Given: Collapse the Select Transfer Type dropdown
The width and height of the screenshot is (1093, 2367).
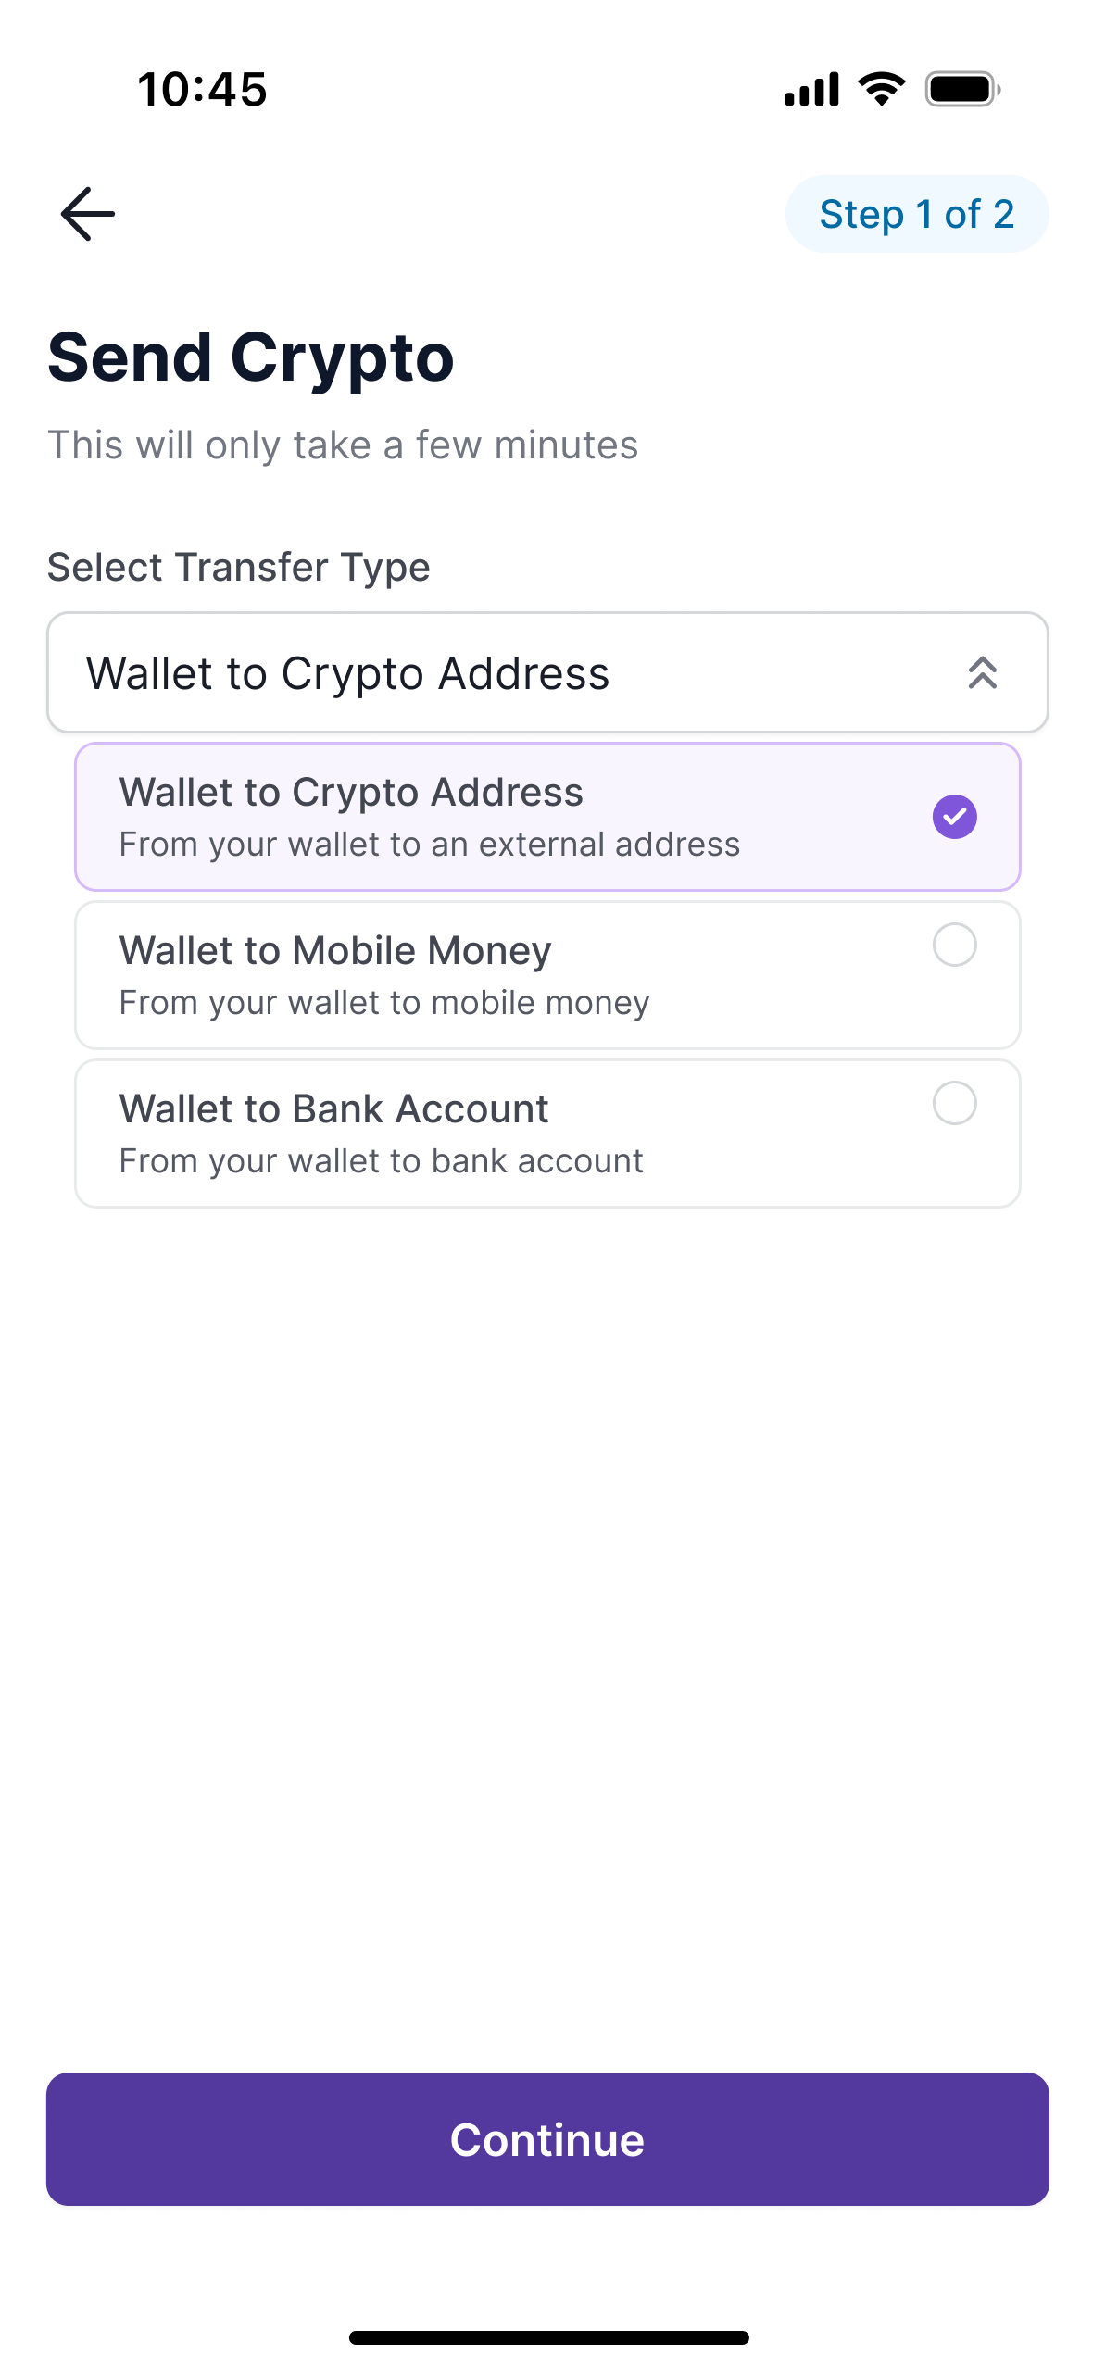Looking at the screenshot, I should (x=546, y=673).
